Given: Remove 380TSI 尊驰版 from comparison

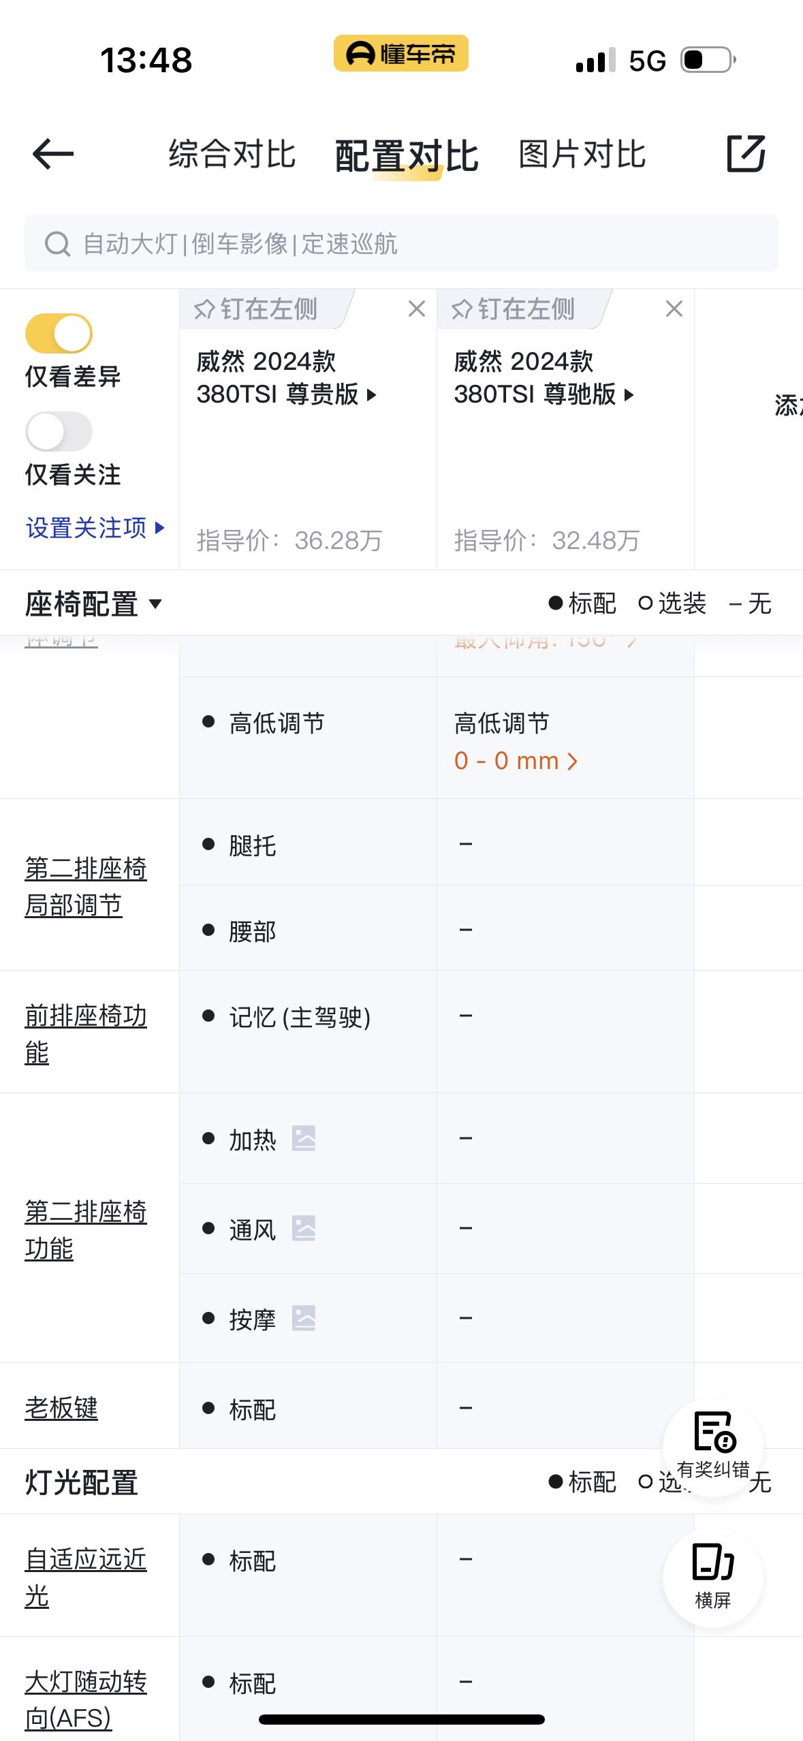Looking at the screenshot, I should (674, 309).
